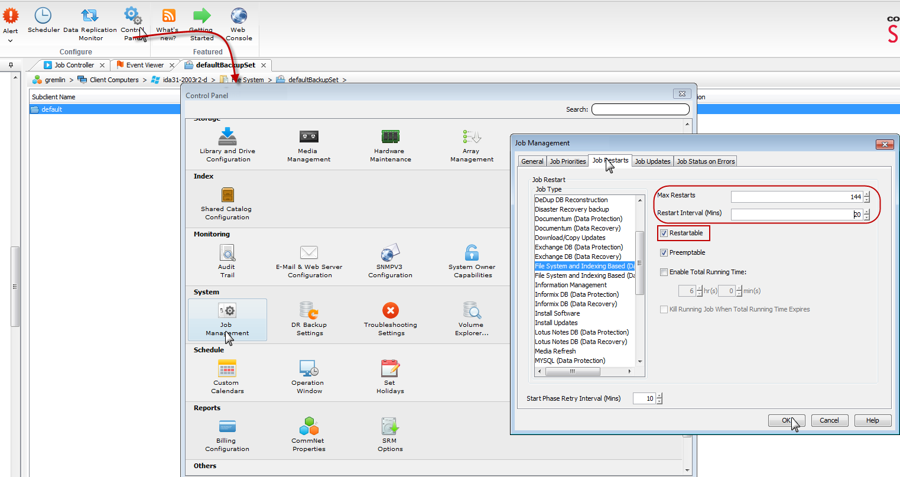The image size is (900, 477).
Task: Expand the Alert dropdown chevron
Action: pyautogui.click(x=11, y=41)
